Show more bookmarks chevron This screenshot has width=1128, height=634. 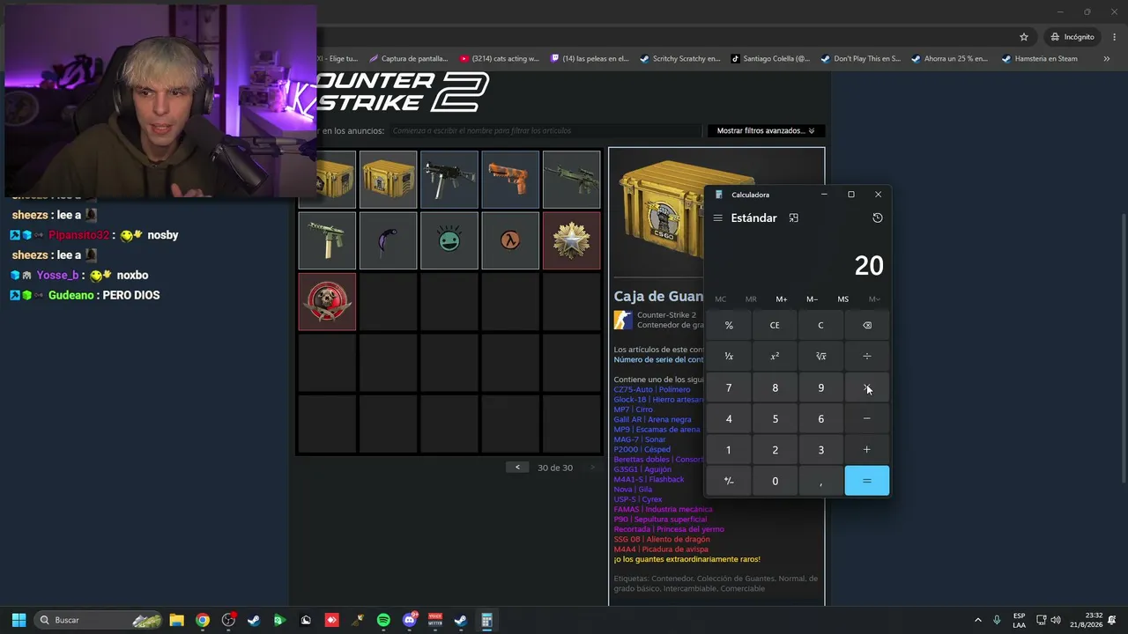click(1107, 59)
